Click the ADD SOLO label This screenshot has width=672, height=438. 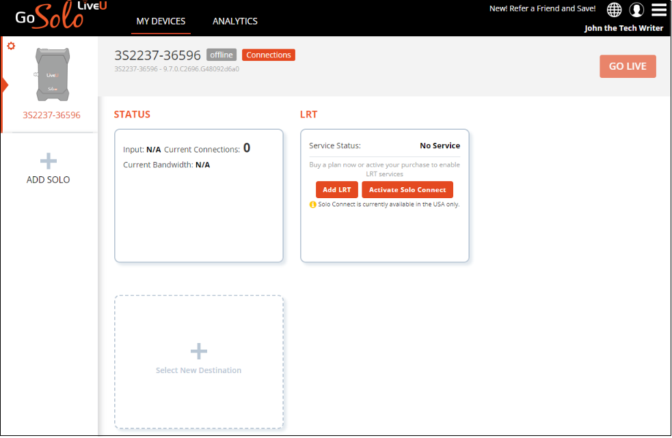tap(48, 180)
